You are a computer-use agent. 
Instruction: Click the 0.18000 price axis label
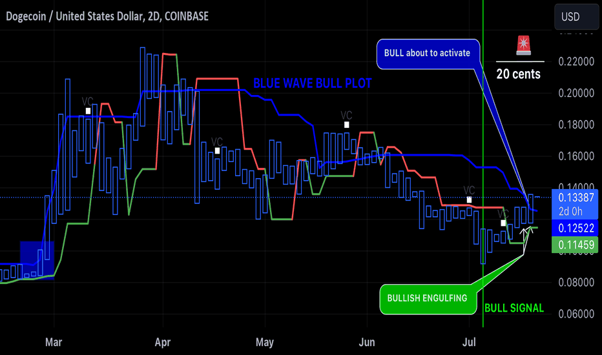point(576,125)
